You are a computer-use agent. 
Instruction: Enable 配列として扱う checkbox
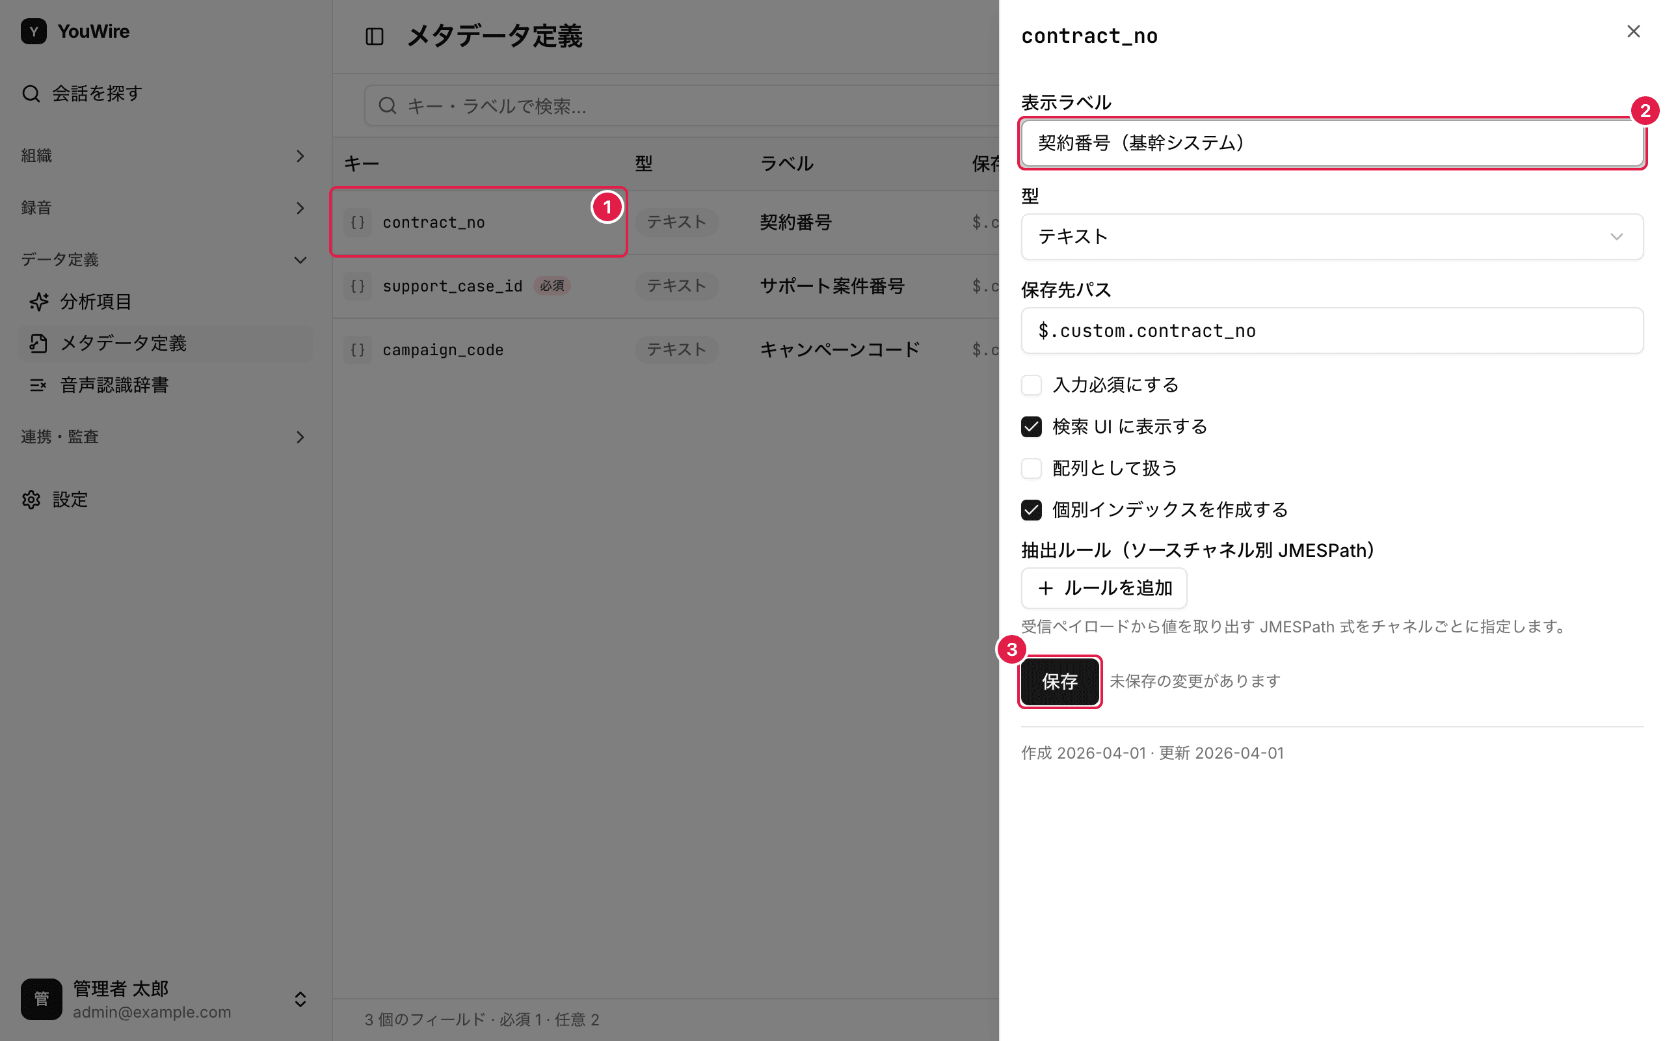[1032, 468]
